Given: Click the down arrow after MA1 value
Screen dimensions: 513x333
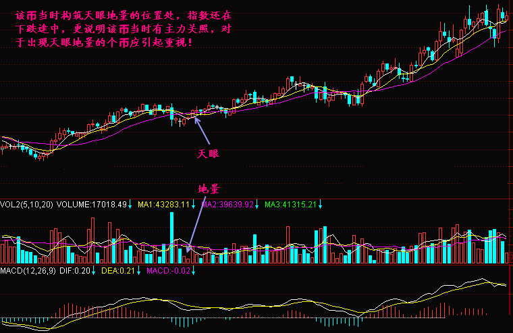Looking at the screenshot, I should (193, 205).
